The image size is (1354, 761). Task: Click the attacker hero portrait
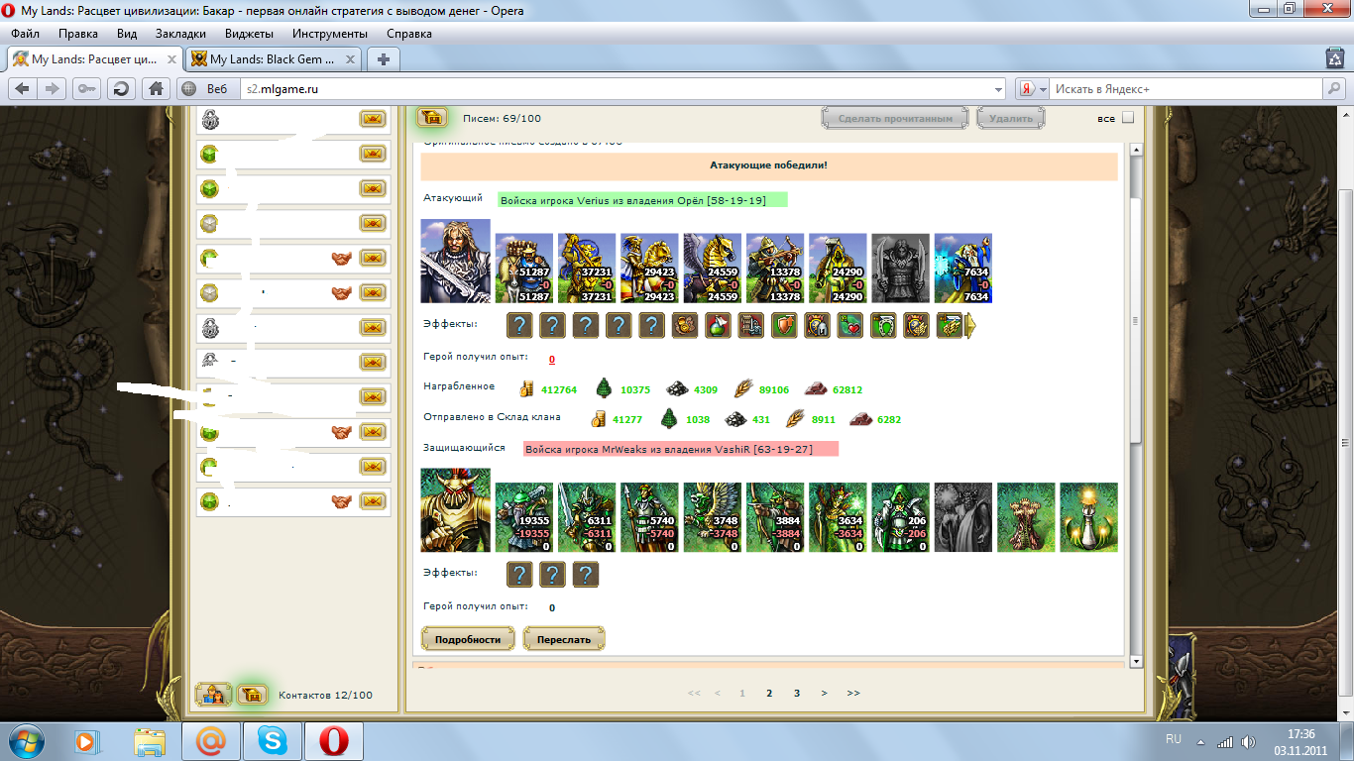pyautogui.click(x=455, y=261)
